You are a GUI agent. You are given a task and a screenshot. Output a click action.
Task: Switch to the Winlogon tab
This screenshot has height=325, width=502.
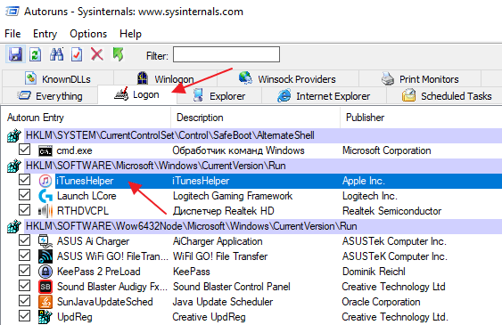point(165,78)
